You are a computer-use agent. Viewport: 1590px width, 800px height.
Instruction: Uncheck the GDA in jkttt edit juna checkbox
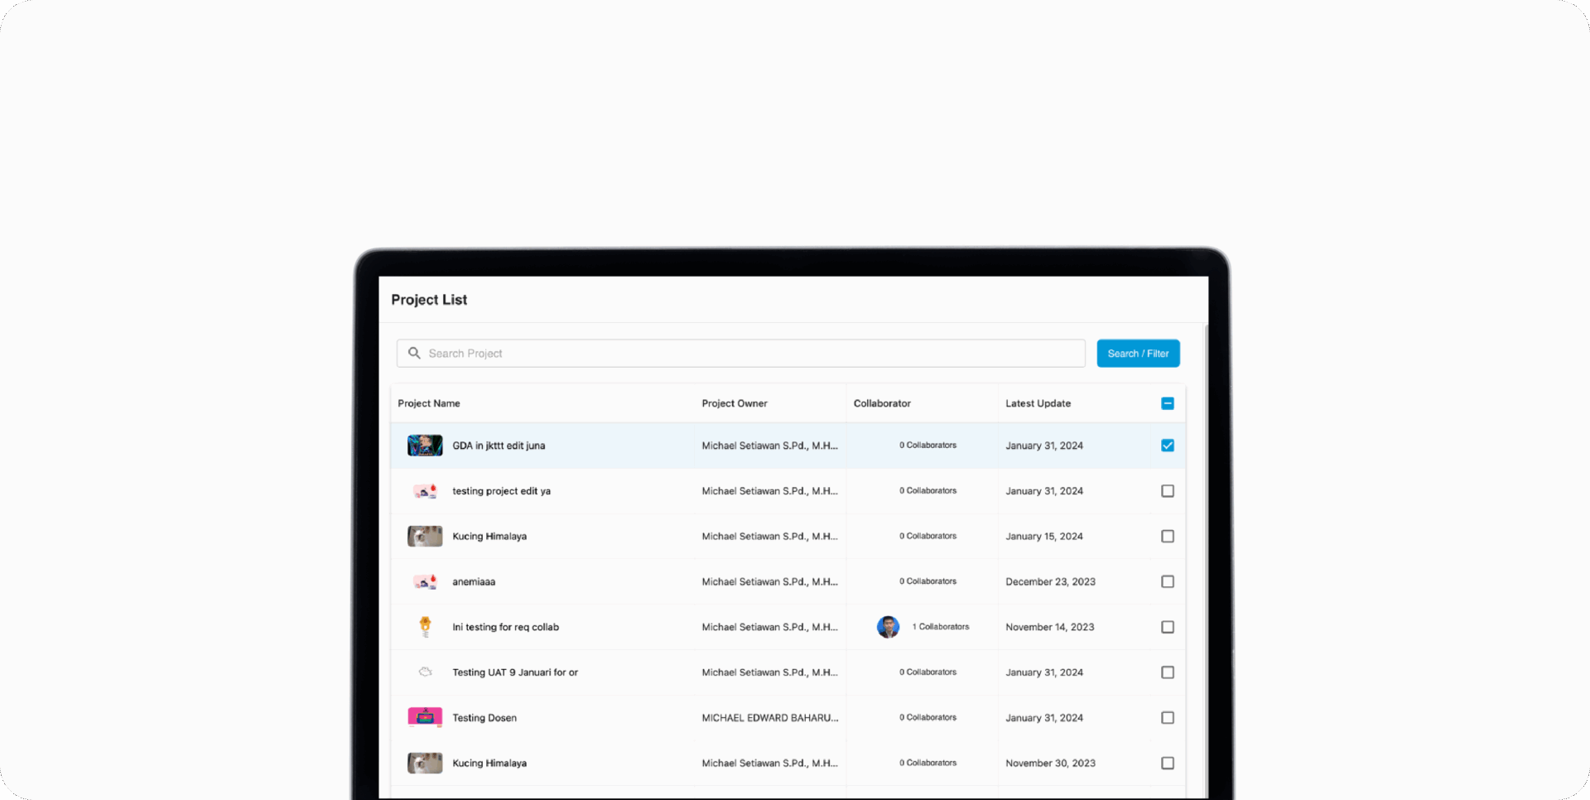1168,446
